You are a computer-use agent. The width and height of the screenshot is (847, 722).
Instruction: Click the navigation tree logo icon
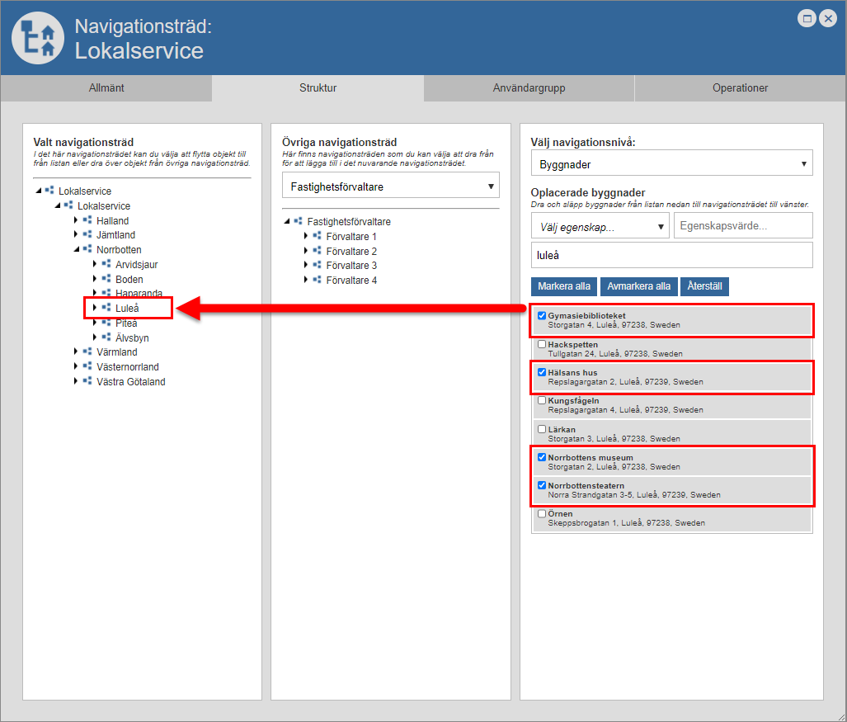tap(39, 39)
